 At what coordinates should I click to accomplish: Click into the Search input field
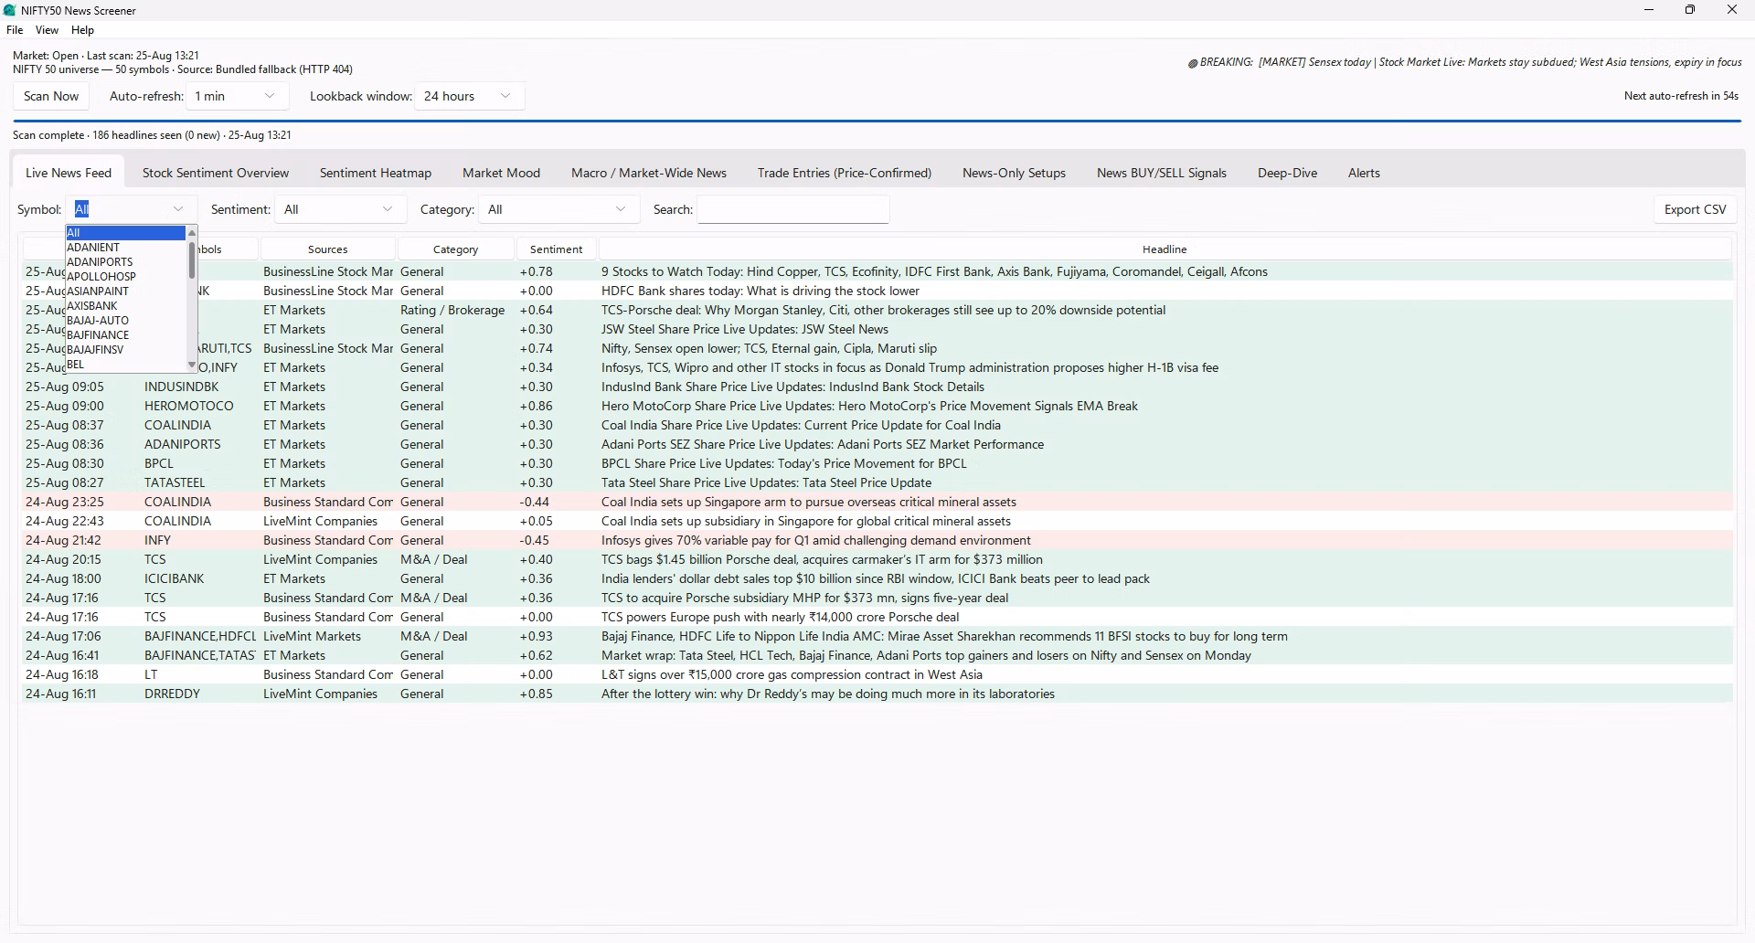793,209
